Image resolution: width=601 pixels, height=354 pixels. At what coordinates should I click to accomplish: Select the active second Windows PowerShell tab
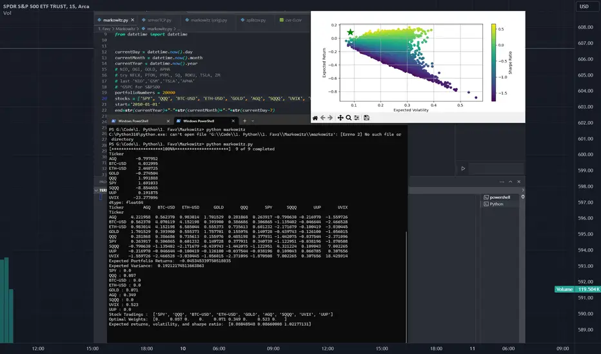(199, 121)
